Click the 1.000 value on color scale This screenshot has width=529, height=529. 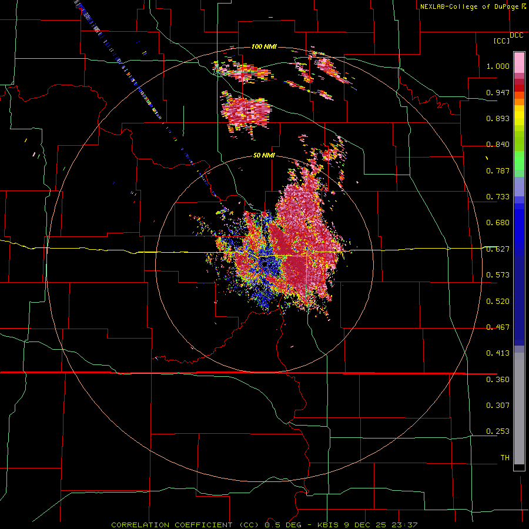tap(498, 66)
